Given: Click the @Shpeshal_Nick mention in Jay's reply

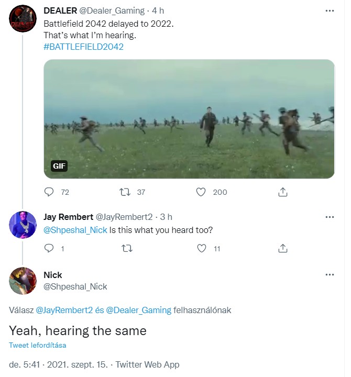Looking at the screenshot, I should 75,230.
